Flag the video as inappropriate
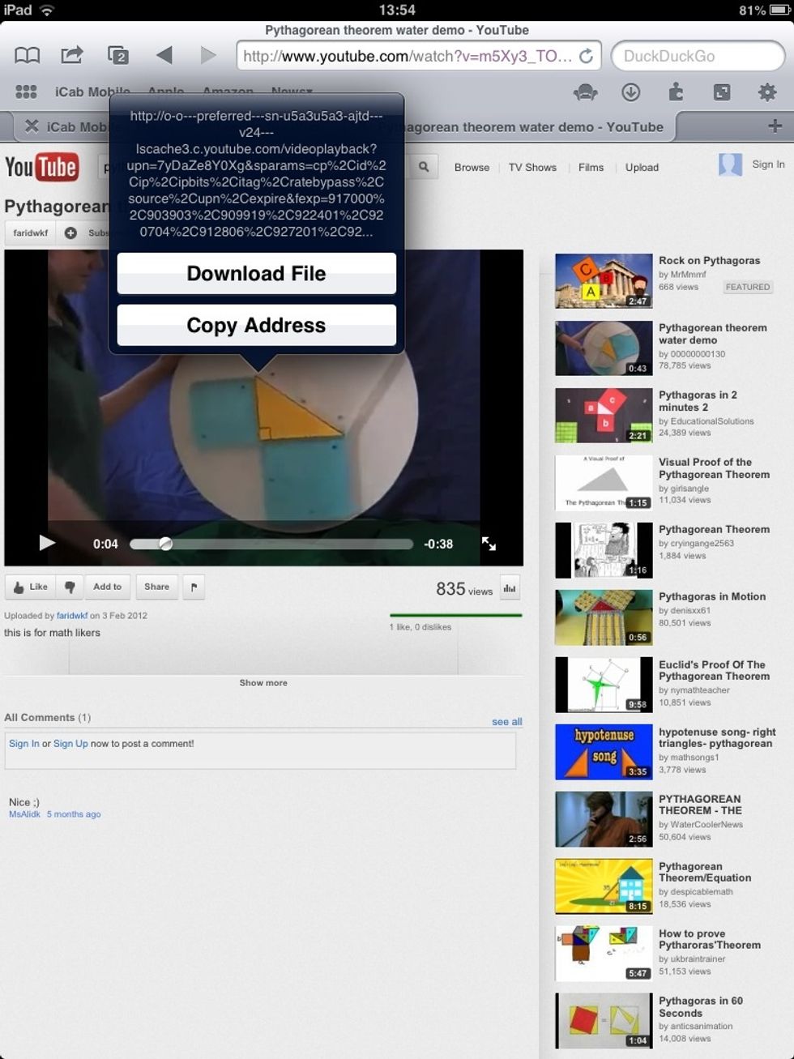 pyautogui.click(x=194, y=587)
